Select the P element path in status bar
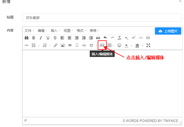 (26, 121)
